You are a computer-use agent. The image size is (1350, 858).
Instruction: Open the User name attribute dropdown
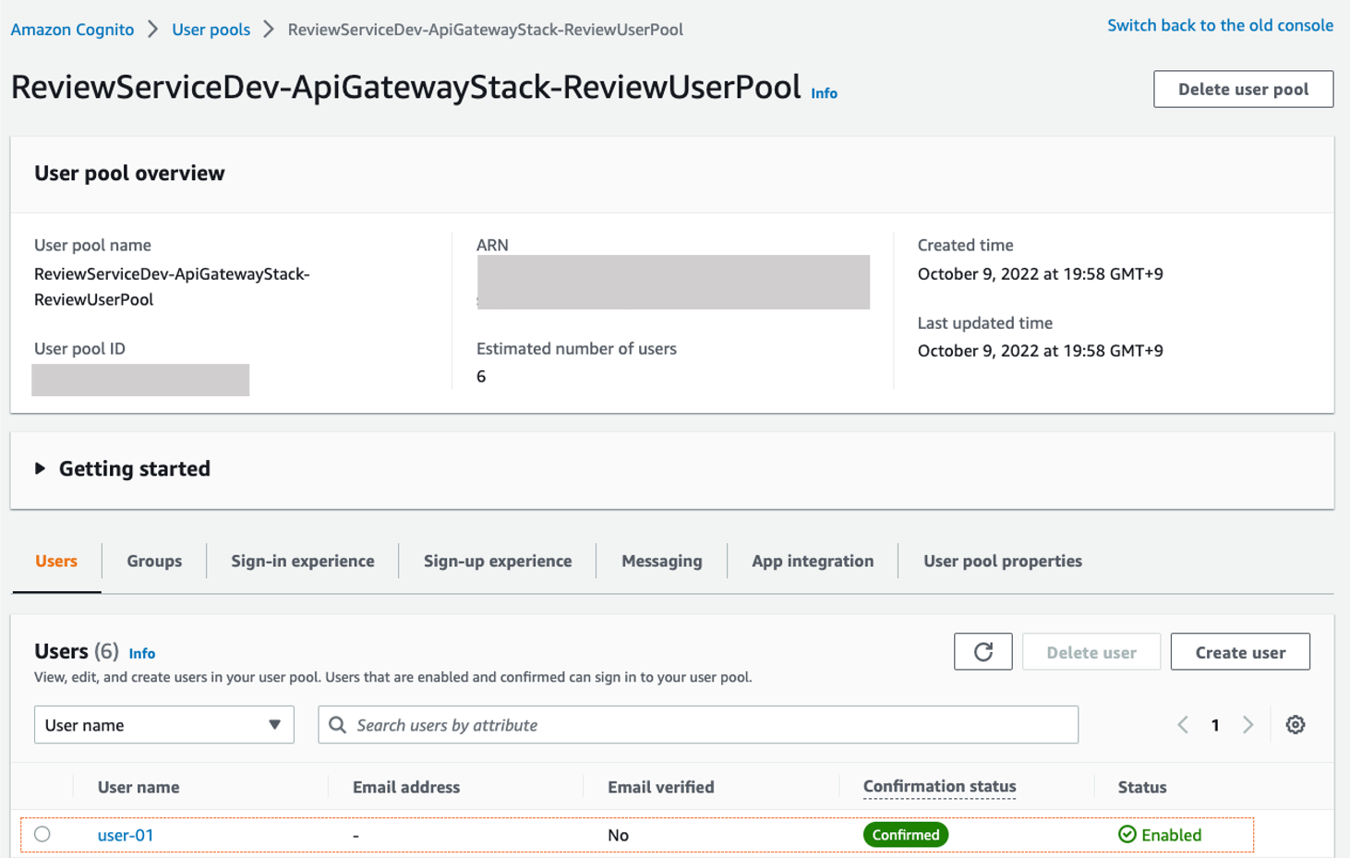tap(164, 725)
